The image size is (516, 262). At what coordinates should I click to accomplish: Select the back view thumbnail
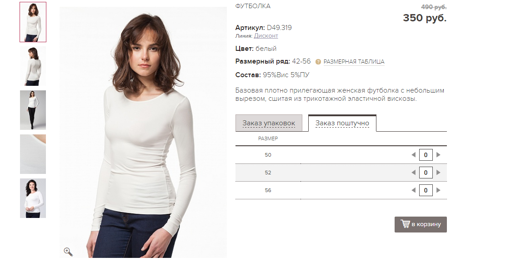point(33,66)
